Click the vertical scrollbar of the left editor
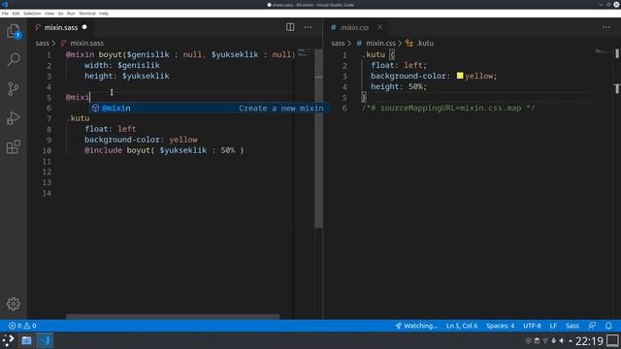This screenshot has height=349, width=621. pos(318,139)
